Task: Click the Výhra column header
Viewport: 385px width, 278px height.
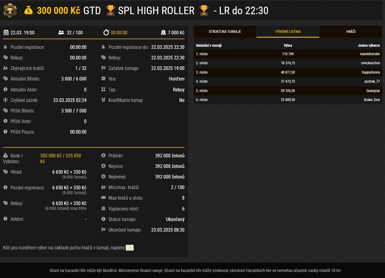Action: 288,46
